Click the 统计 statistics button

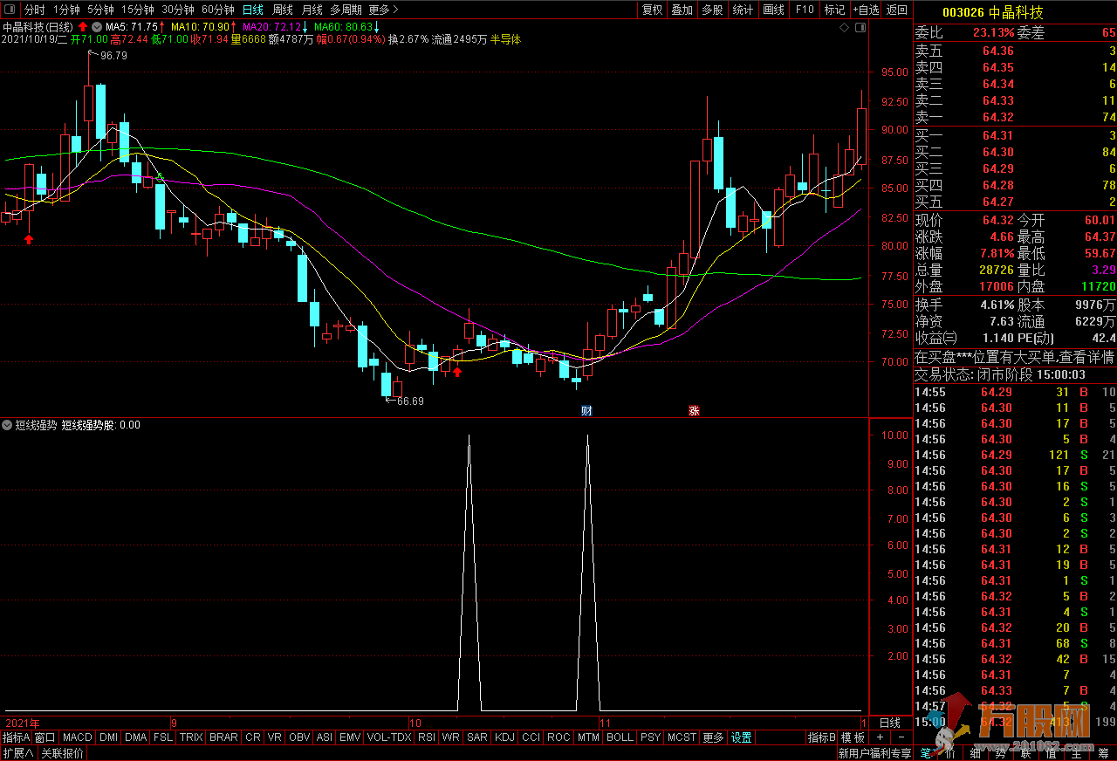pos(744,10)
